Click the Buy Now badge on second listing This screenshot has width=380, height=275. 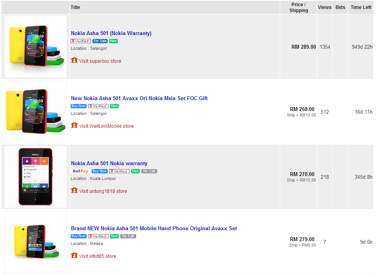coord(78,106)
